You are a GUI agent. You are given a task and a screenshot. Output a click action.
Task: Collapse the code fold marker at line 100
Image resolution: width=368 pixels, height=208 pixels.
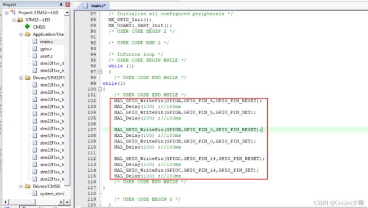point(100,89)
